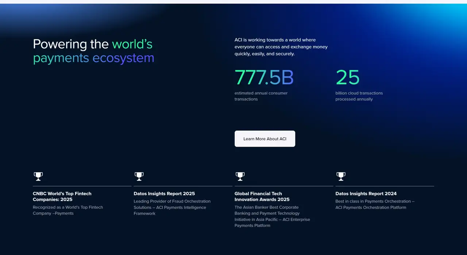Click the estimated annual consumer transactions caption
467x255 pixels.
(261, 96)
